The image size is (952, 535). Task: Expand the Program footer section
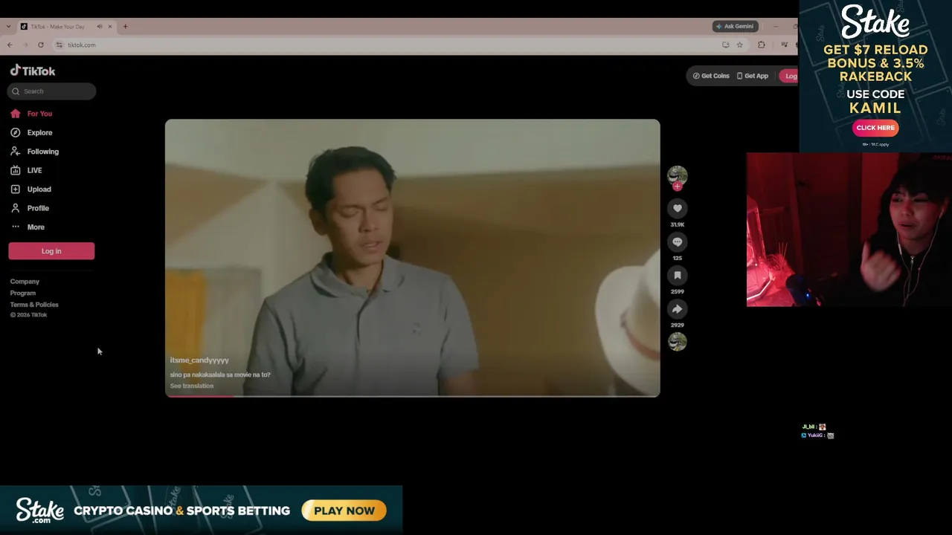[x=22, y=293]
